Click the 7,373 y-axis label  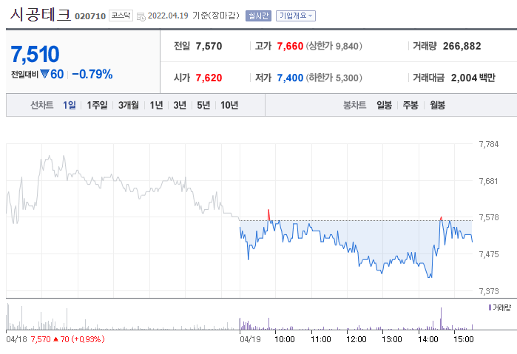click(489, 291)
